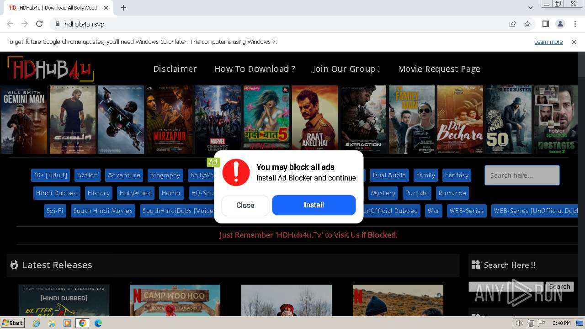The image size is (585, 329).
Task: Select the History category tag
Action: (99, 193)
